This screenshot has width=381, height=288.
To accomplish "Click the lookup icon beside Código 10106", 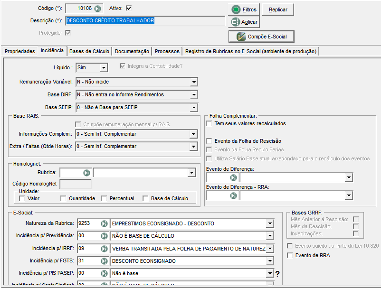I will 98,9.
